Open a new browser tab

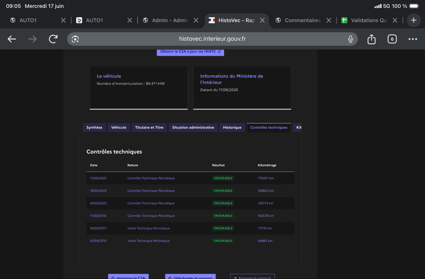coord(413,20)
